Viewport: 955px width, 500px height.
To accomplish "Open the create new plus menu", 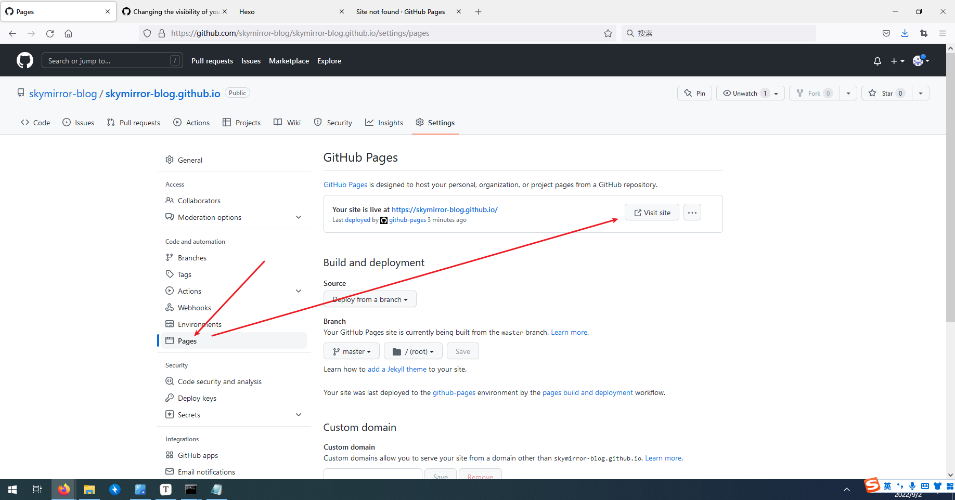I will [897, 61].
